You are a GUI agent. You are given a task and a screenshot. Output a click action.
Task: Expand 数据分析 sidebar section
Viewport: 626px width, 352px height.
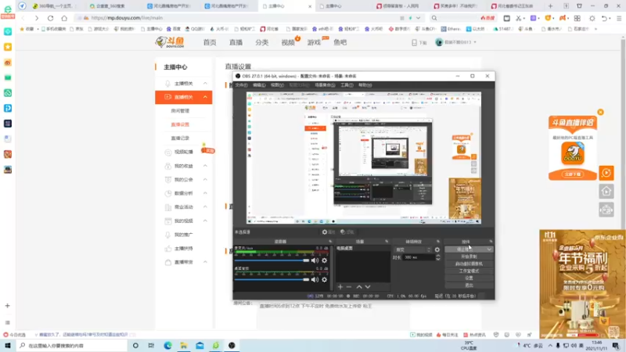pos(205,193)
